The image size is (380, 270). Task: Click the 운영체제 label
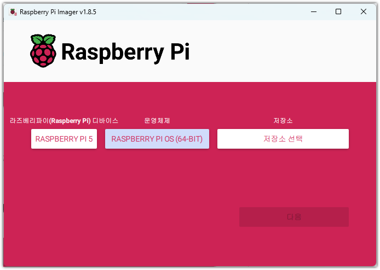157,120
